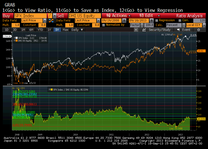Click the slash ratio operator box
The width and height of the screenshot is (208, 149).
coord(50,16)
